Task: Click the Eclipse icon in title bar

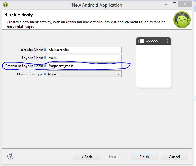Action: pyautogui.click(x=5, y=5)
